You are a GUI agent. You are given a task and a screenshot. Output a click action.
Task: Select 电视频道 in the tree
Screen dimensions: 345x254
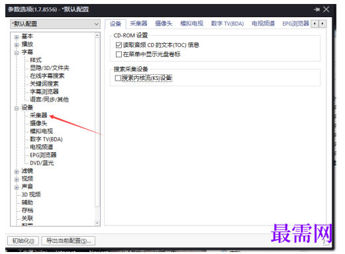coord(41,147)
